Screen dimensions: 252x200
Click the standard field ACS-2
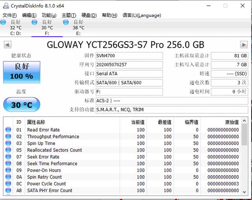172,101
